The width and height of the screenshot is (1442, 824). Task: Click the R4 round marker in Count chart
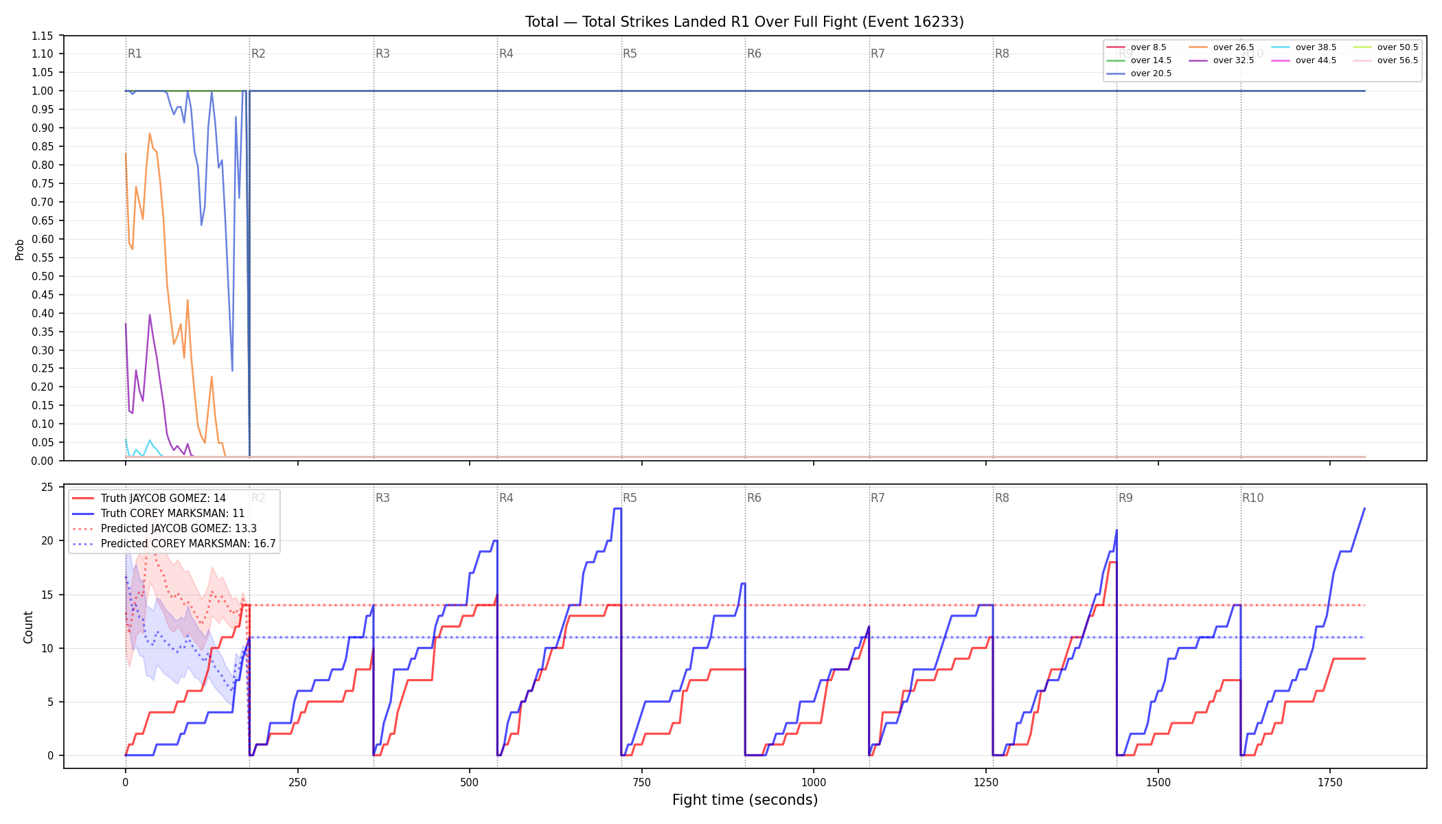pyautogui.click(x=506, y=498)
